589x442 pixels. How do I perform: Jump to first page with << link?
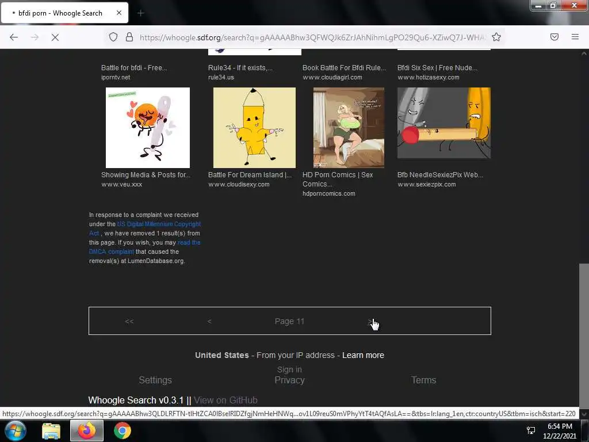tap(129, 321)
